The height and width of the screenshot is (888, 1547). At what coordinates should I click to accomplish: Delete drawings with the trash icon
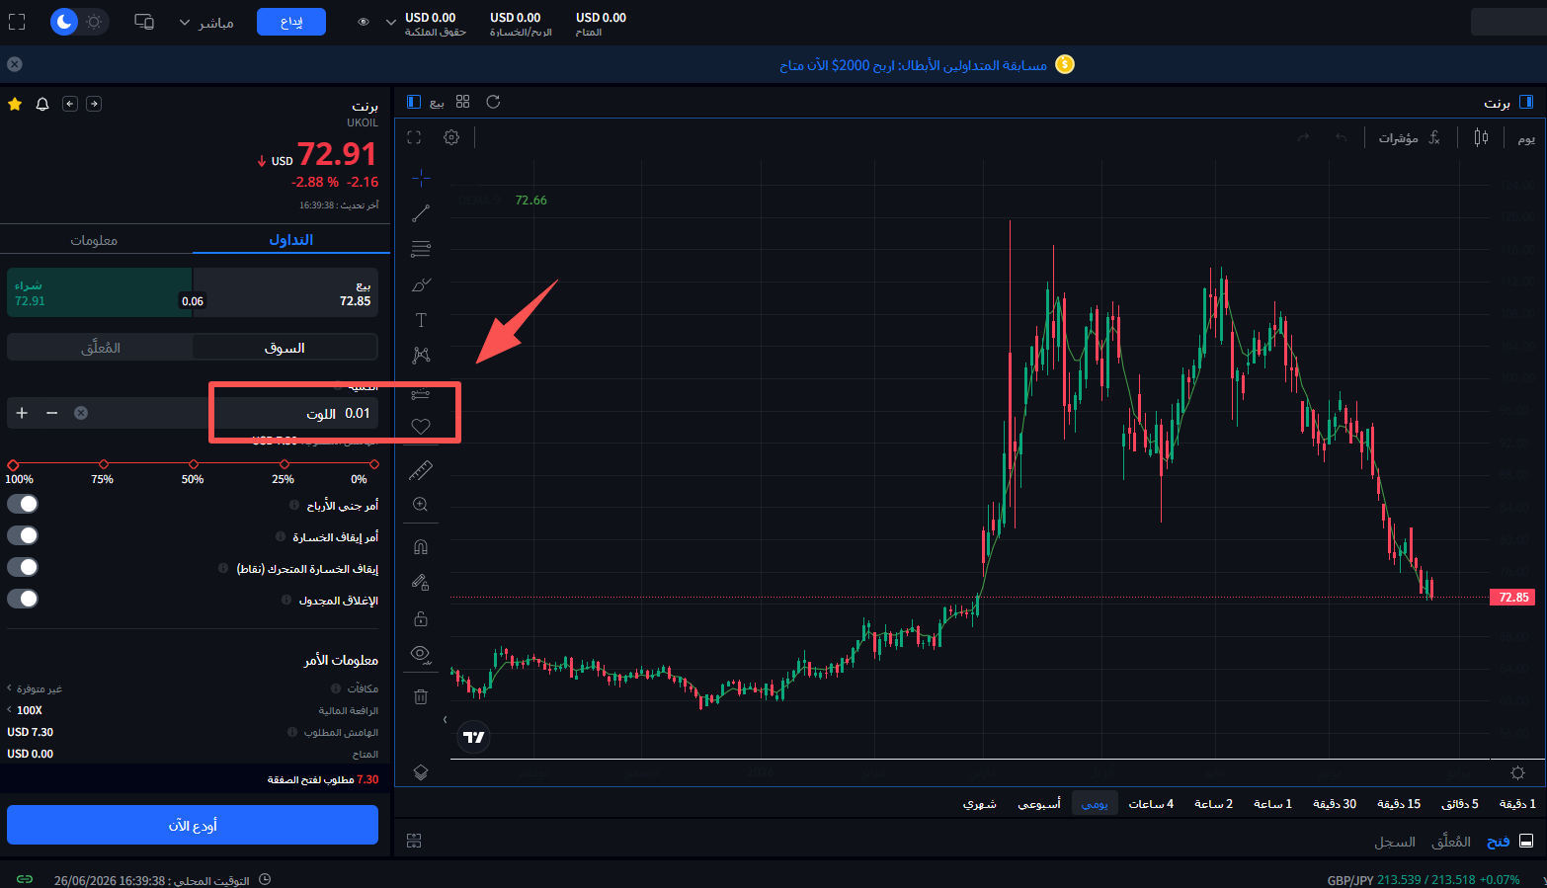point(421,696)
